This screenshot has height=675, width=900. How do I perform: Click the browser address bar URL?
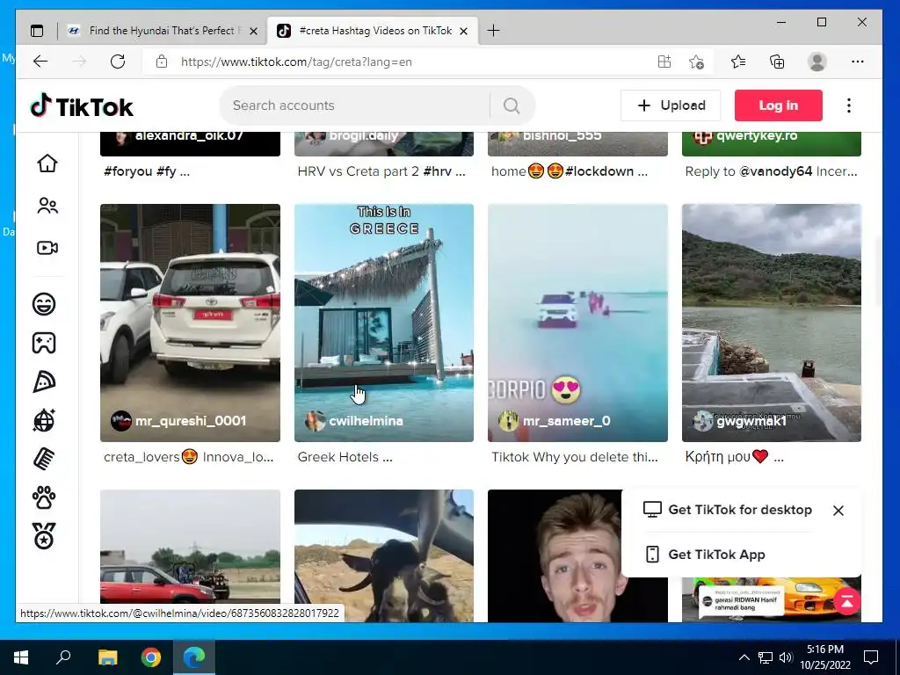pyautogui.click(x=296, y=62)
